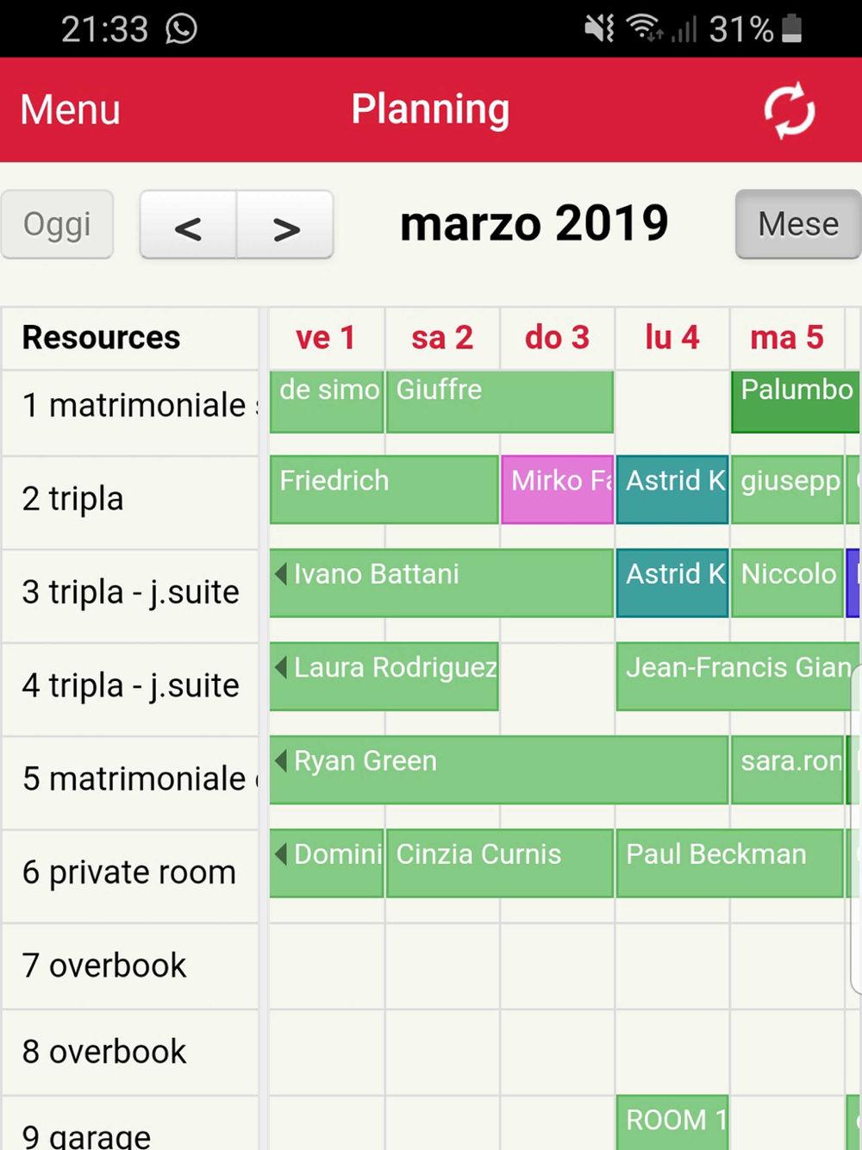Tap the battery status icon
Screen dimensions: 862x1150
(791, 28)
